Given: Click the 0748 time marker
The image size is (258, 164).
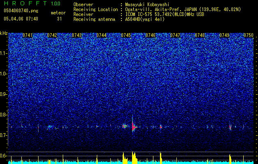Looking at the screenshot, I should [200, 35].
